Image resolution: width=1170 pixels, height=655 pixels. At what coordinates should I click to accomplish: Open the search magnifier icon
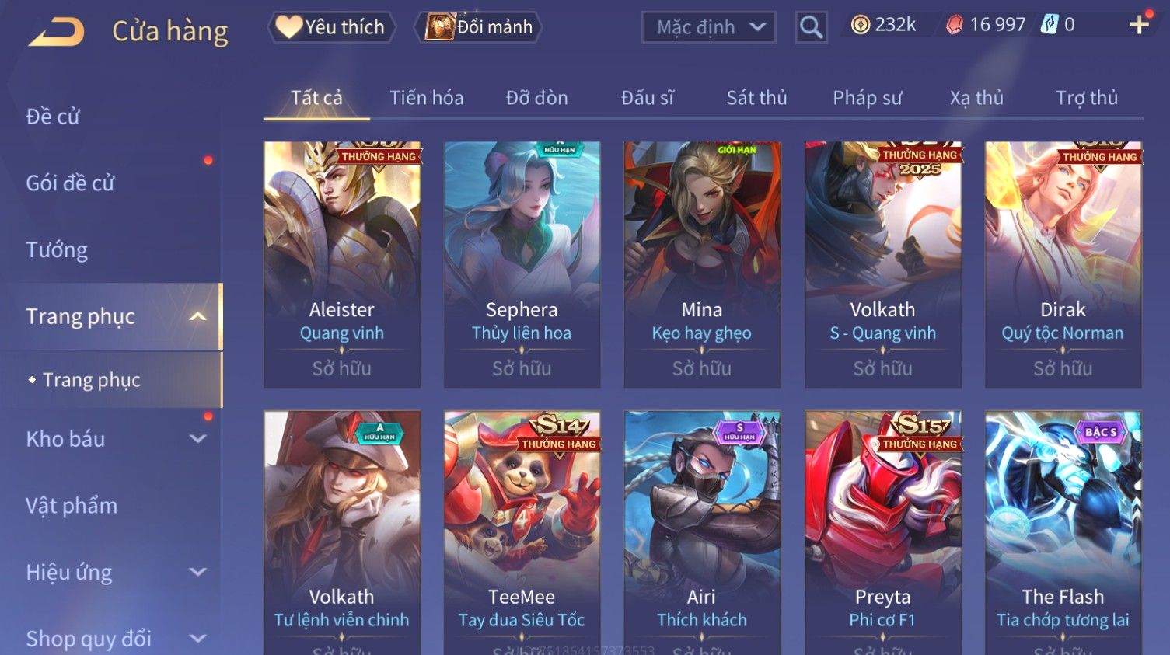pyautogui.click(x=811, y=27)
